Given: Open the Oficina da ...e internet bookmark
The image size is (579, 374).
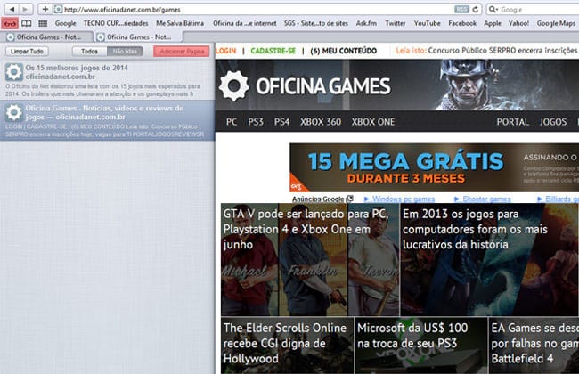Looking at the screenshot, I should [244, 23].
